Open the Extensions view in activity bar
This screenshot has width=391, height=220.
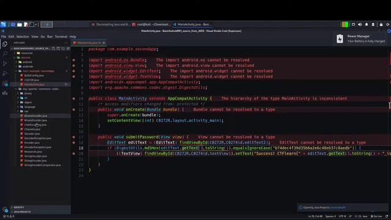[5, 83]
